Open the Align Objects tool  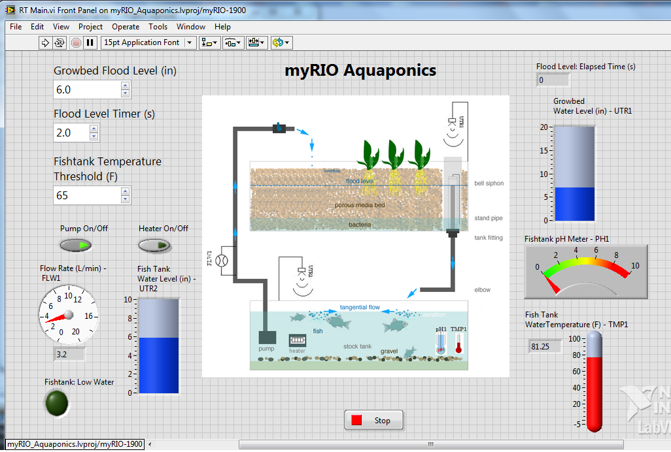pyautogui.click(x=210, y=42)
